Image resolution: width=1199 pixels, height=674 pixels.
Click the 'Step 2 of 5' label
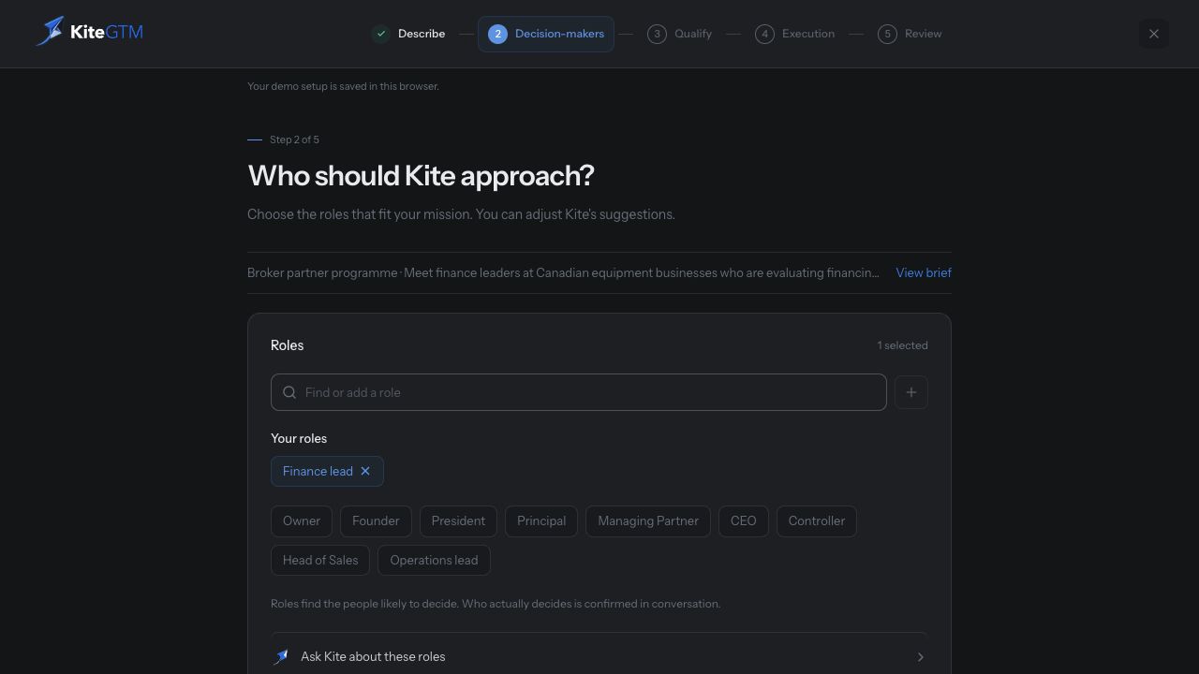pos(294,139)
